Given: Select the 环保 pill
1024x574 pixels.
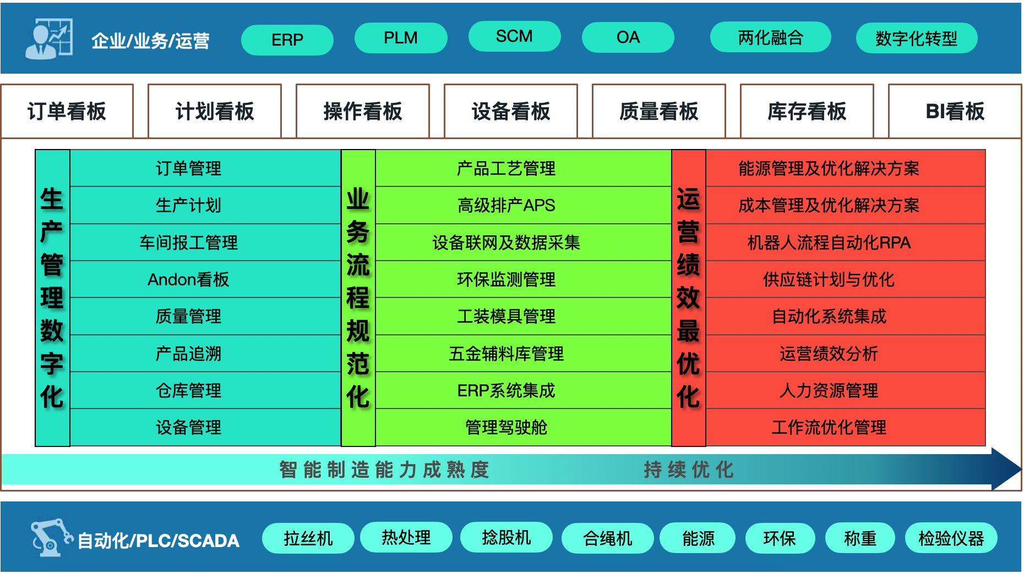Looking at the screenshot, I should (780, 538).
